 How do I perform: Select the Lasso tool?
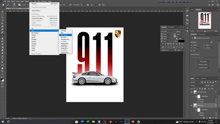pyautogui.click(x=2, y=18)
